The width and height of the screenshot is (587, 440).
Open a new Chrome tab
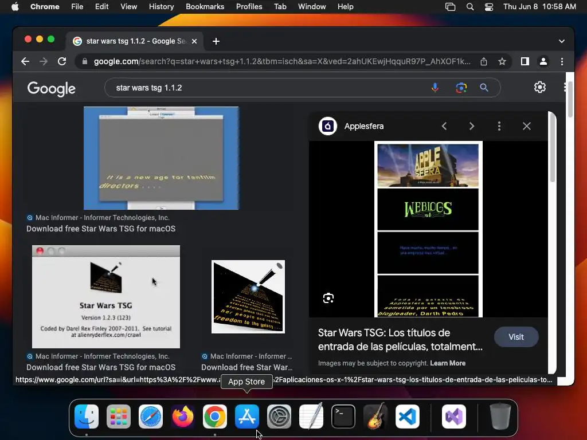click(216, 41)
